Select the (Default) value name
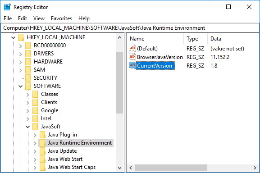Screen dimensions: 260x173 click(x=147, y=49)
